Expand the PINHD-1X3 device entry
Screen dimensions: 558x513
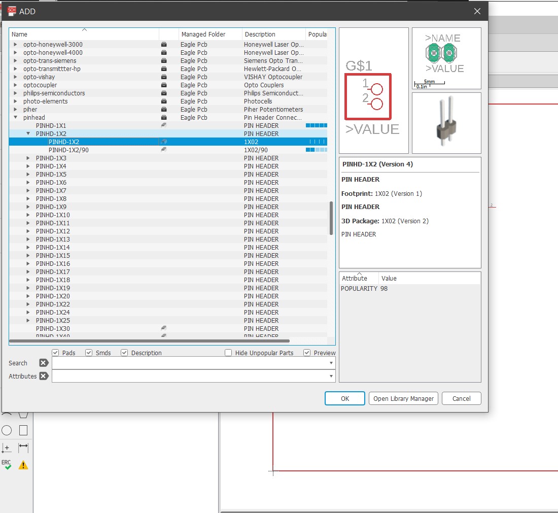click(x=28, y=158)
